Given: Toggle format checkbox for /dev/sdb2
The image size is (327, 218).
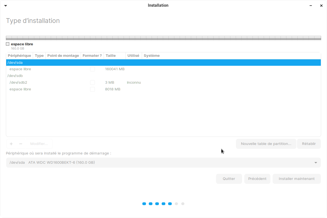Looking at the screenshot, I should 92,83.
